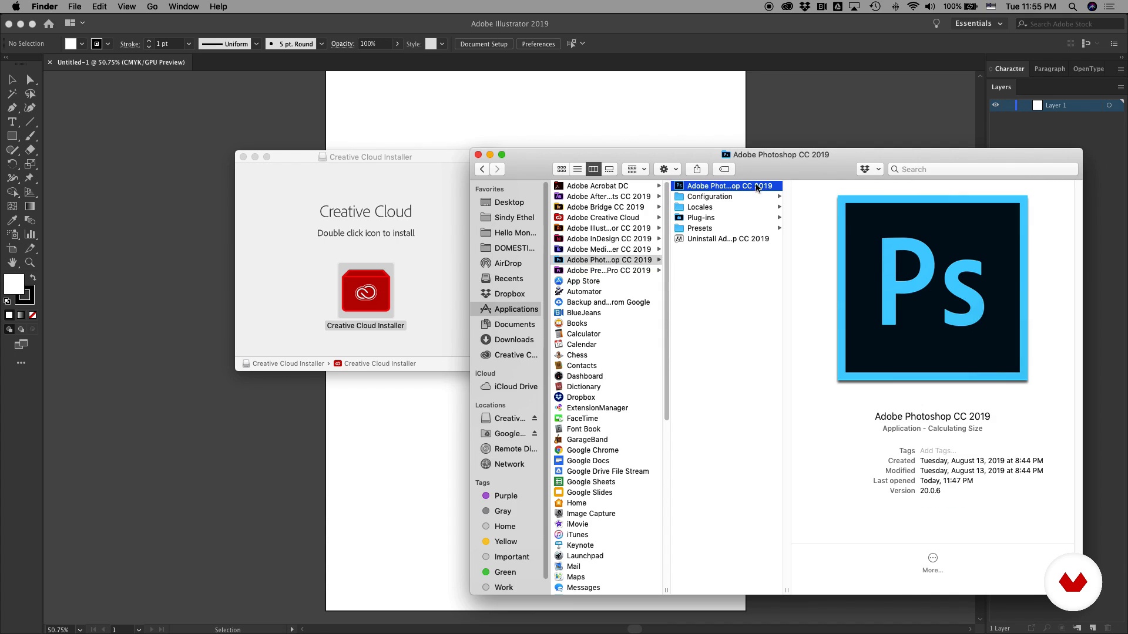Click the stroke color swatch
This screenshot has height=634, width=1128.
(96, 43)
